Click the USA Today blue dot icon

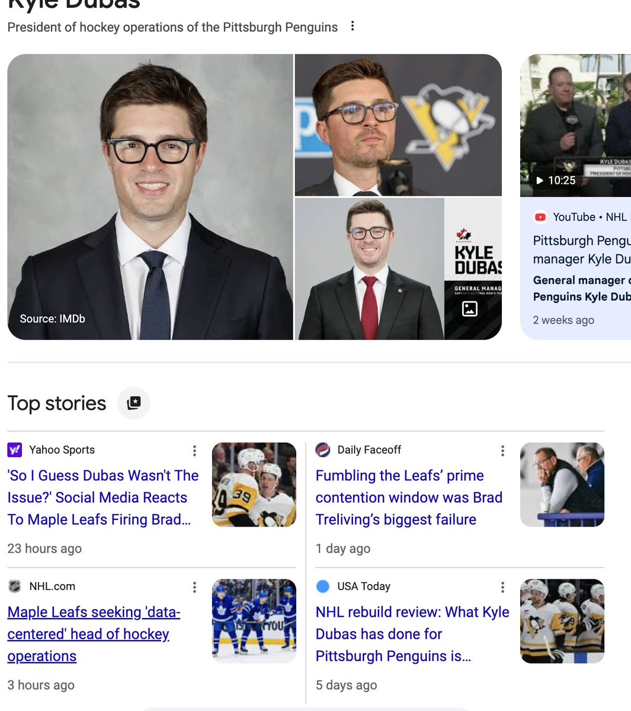click(322, 586)
